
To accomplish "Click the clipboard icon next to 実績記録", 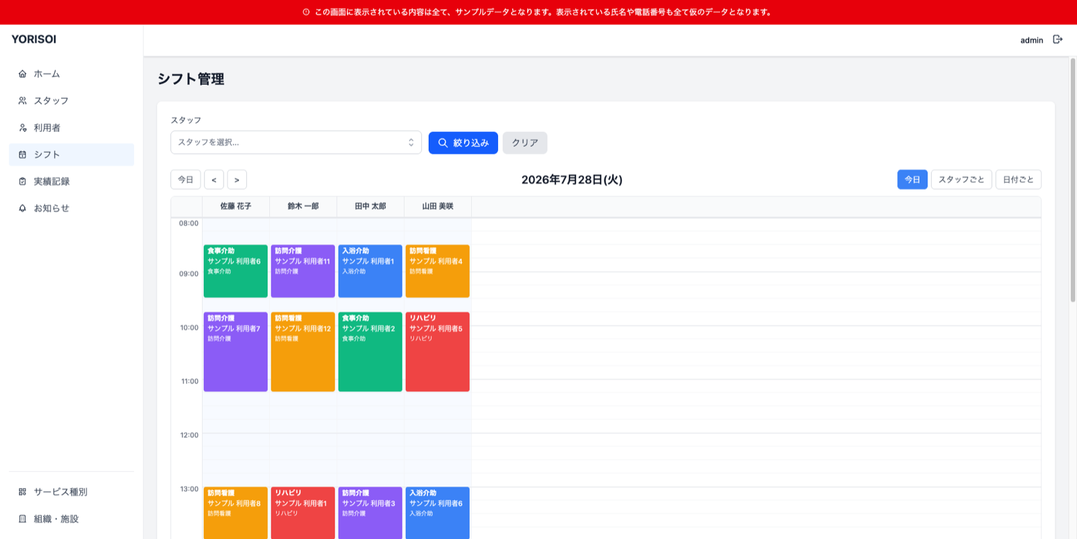I will point(22,182).
